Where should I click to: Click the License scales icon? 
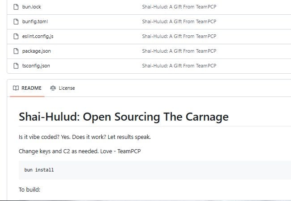pyautogui.click(x=53, y=88)
